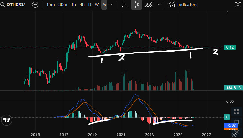The height and width of the screenshot is (138, 243).
Task: Select the 30m timeframe
Action: click(x=63, y=4)
